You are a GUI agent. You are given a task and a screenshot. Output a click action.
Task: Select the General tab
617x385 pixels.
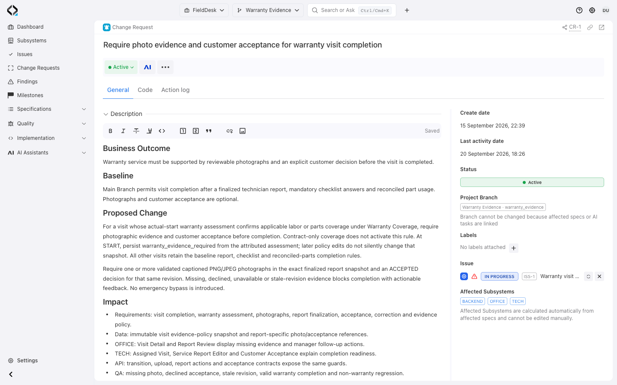tap(118, 90)
